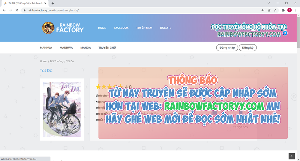Click the Tát Dã cover thumbnail
This screenshot has width=300, height=161.
click(61, 109)
